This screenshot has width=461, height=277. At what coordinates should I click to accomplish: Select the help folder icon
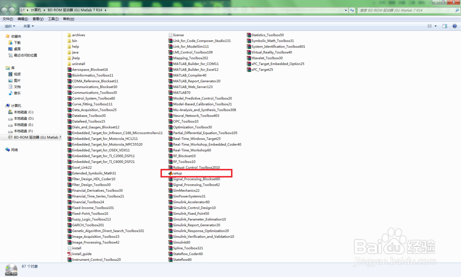coord(70,47)
